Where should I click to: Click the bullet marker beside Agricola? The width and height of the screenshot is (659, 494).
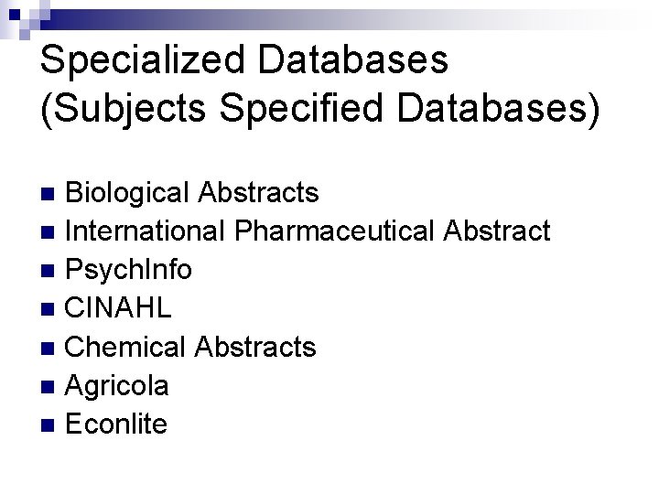[48, 387]
